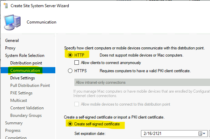The width and height of the screenshot is (210, 139).
Task: Click 'Specify how client computers' instruction text
Action: (135, 48)
